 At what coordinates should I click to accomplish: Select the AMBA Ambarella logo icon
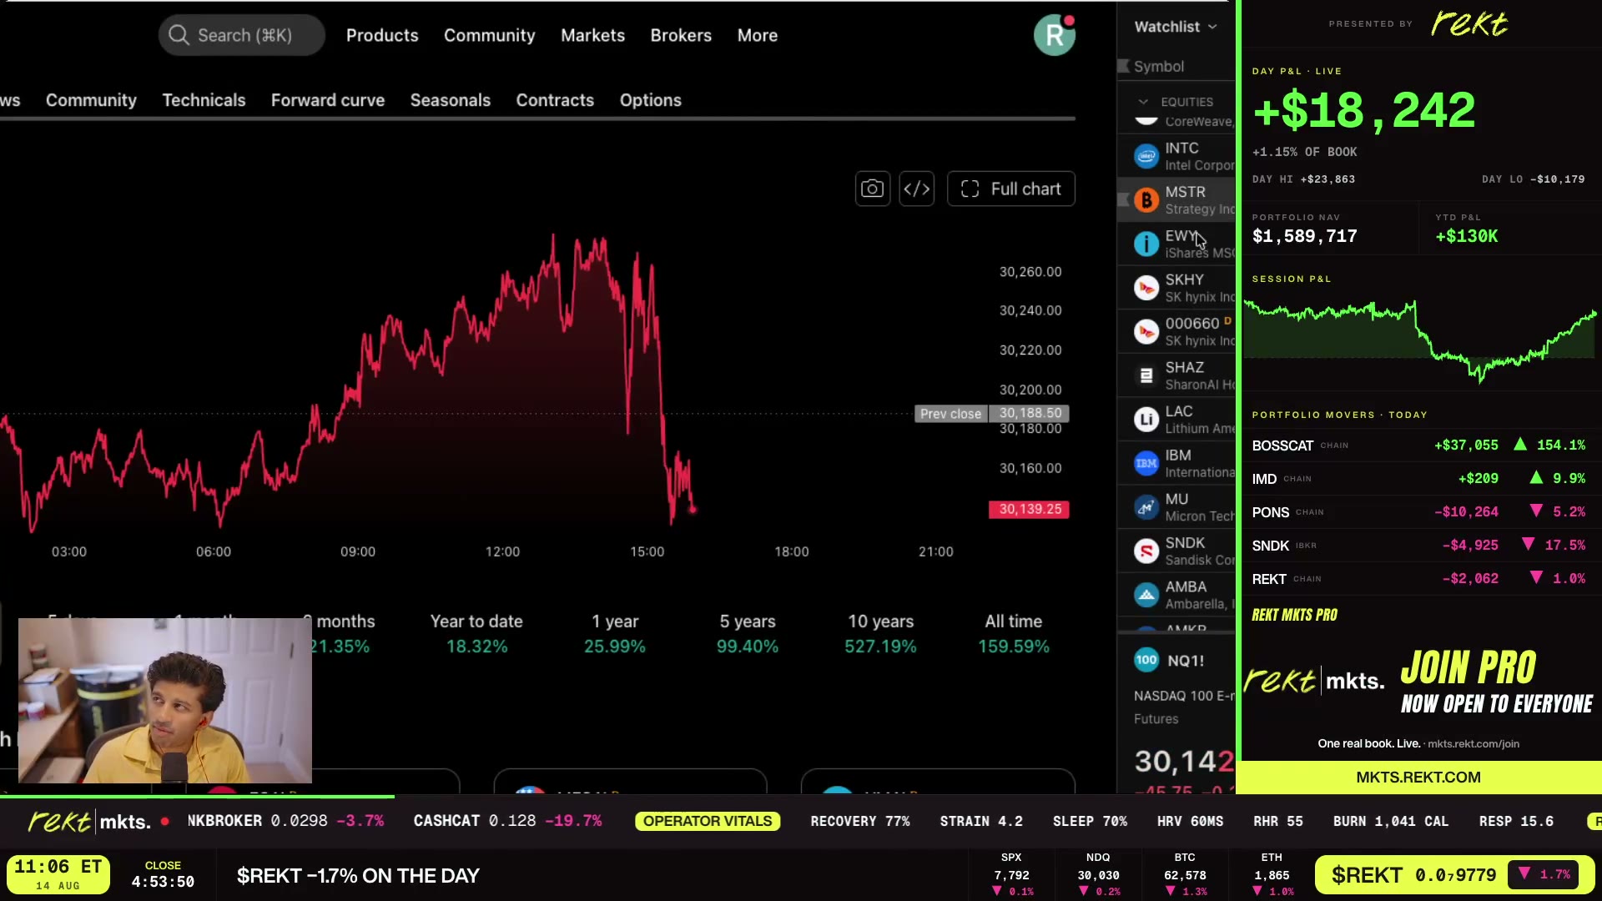click(x=1146, y=595)
